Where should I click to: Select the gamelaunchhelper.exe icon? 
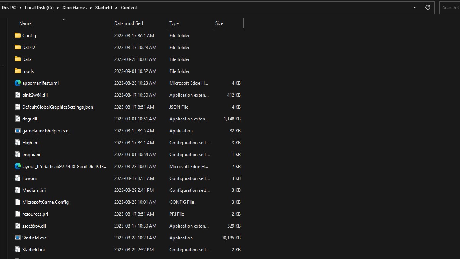point(17,131)
